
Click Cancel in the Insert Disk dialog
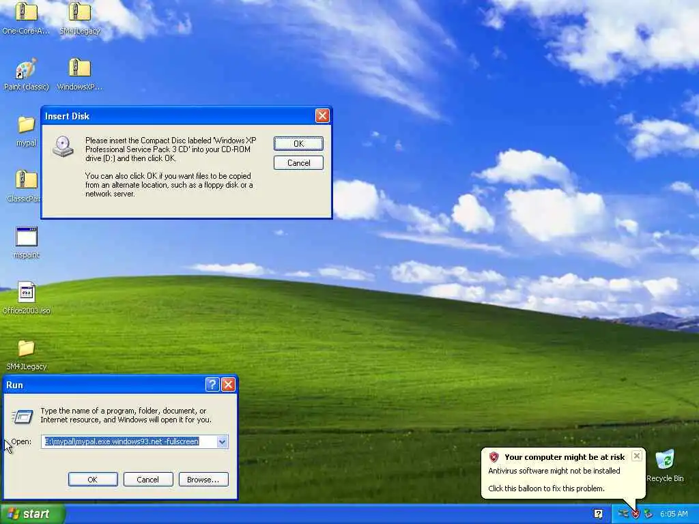coord(299,162)
